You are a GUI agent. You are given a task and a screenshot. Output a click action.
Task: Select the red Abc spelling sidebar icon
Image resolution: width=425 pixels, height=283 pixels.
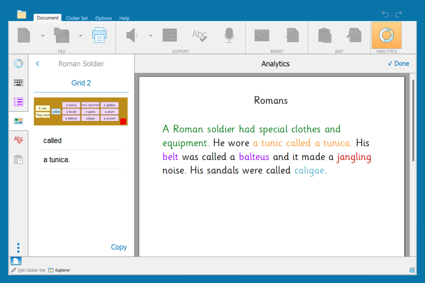pos(18,140)
